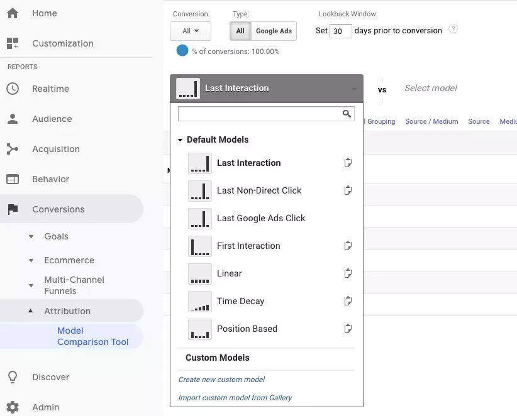Select First Interaction from model list
Viewport: 517px width, 416px height.
tap(248, 246)
